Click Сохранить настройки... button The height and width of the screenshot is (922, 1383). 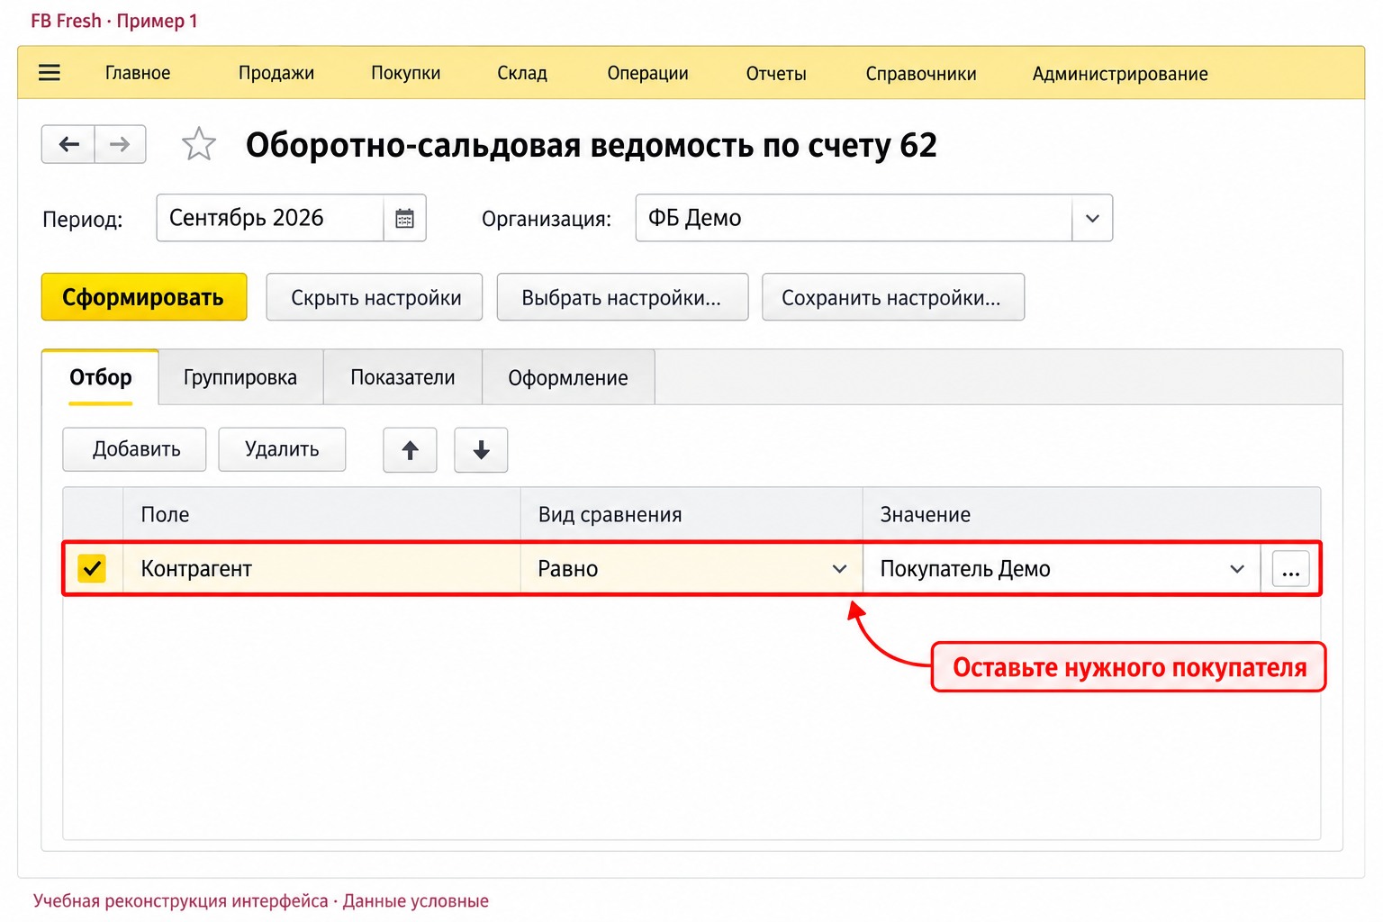pos(893,297)
